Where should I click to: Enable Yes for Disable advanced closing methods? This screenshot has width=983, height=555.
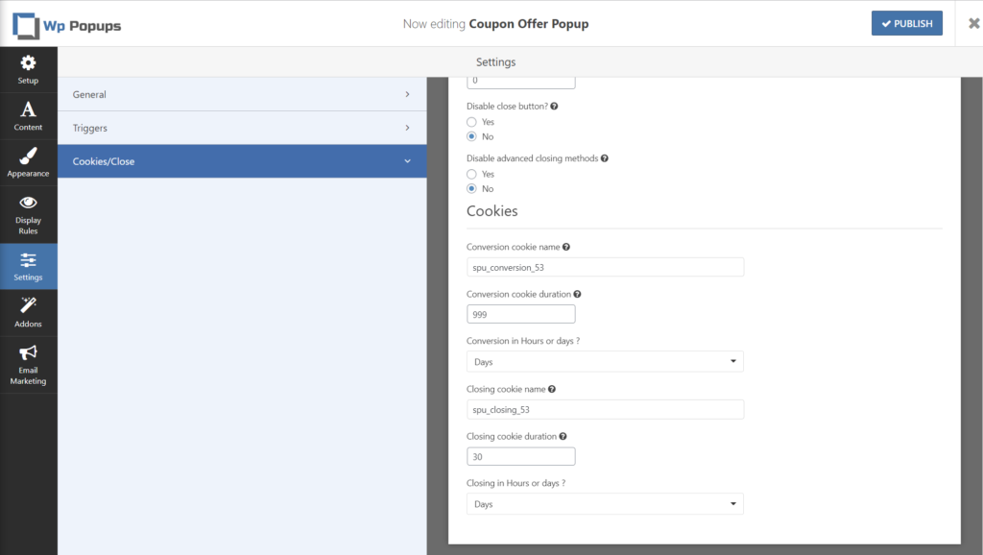click(470, 174)
